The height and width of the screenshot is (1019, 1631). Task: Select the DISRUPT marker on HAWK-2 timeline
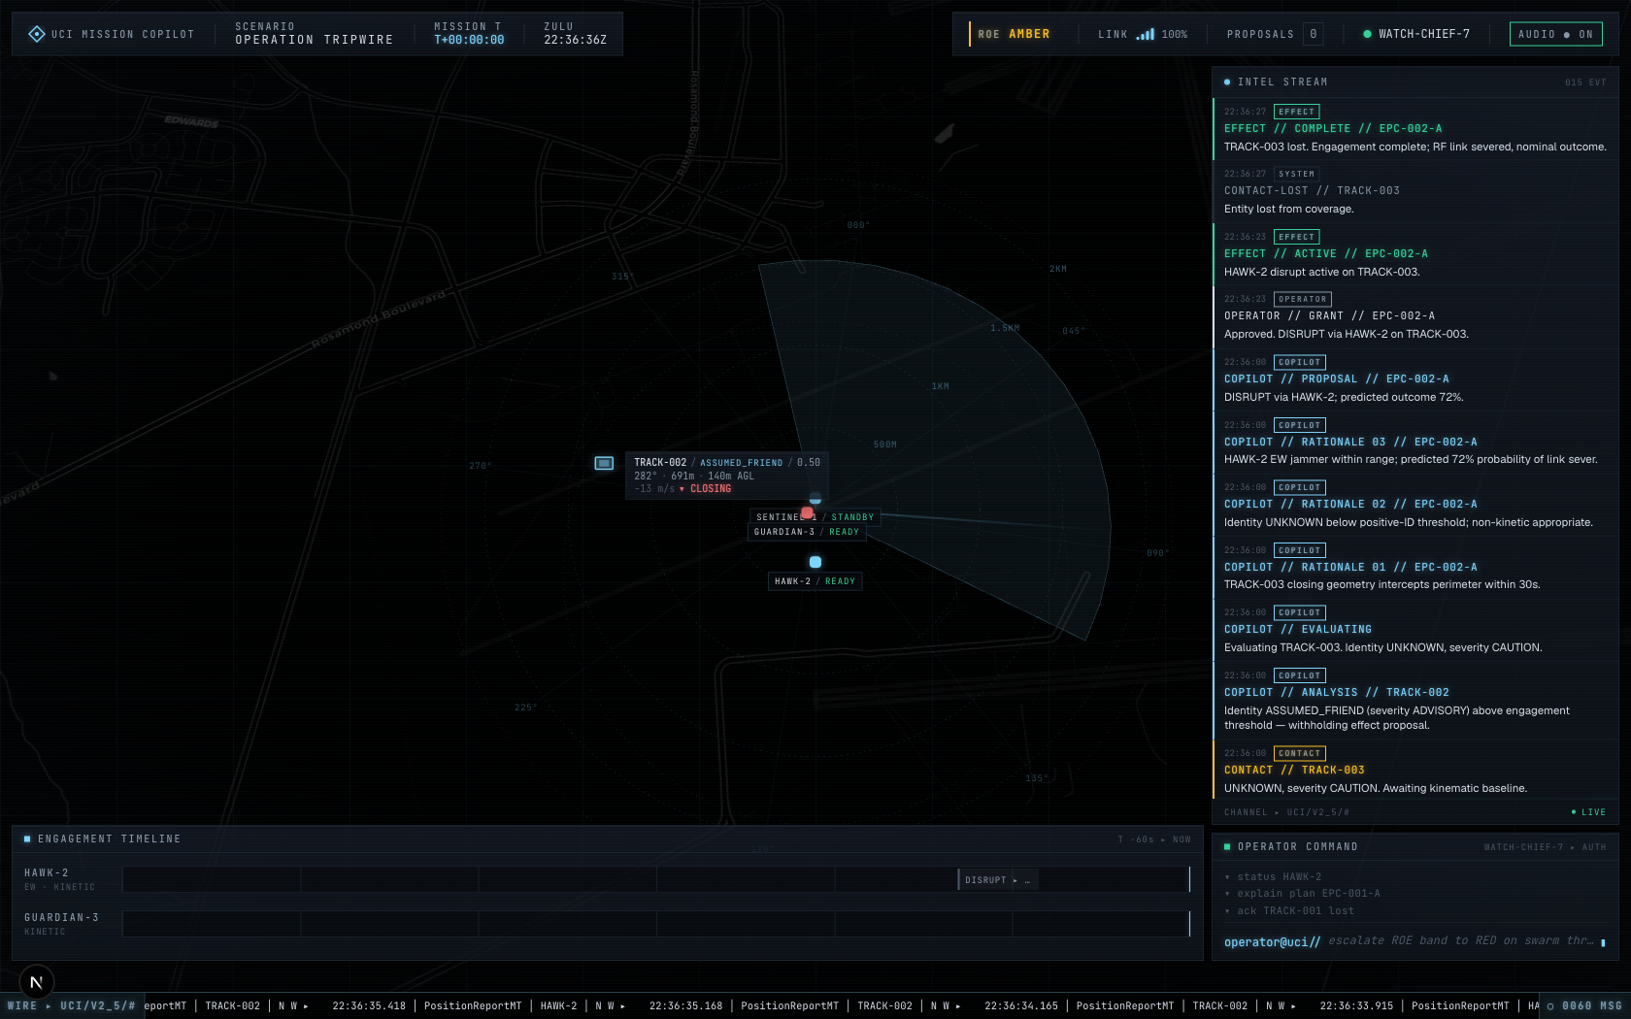pos(998,880)
